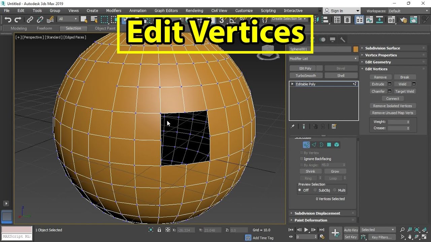Viewport: 431px width, 242px height.
Task: Open the Rendering menu
Action: pos(194,11)
